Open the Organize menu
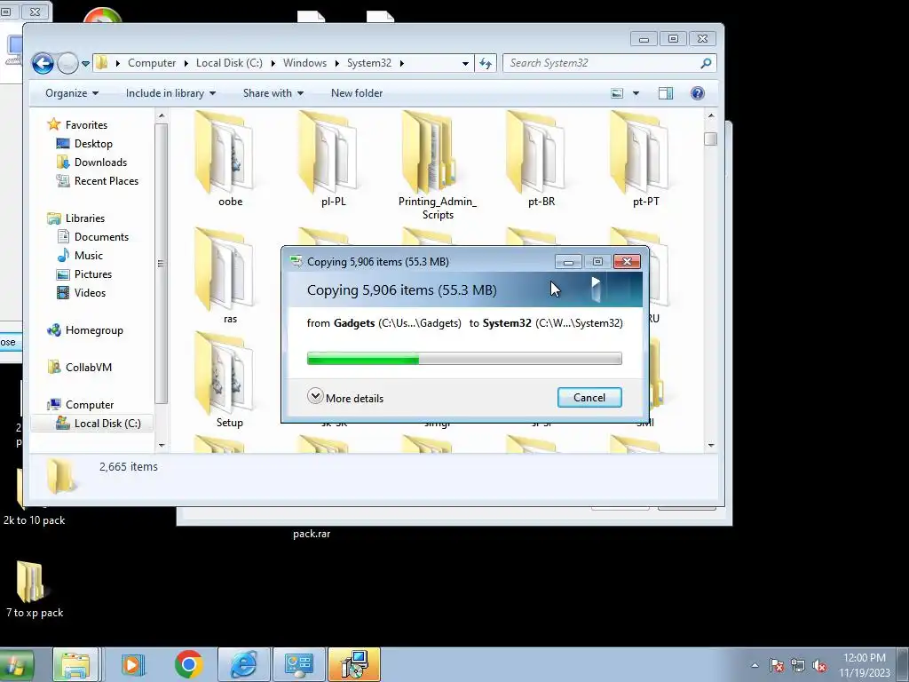The height and width of the screenshot is (682, 909). (72, 93)
